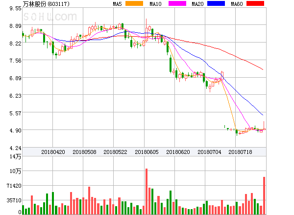Click the stock title 万林股份(603117)
This screenshot has width=294, height=215.
coord(46,4)
